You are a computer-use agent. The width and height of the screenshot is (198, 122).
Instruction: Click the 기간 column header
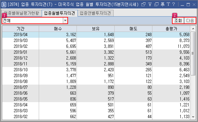21,29
